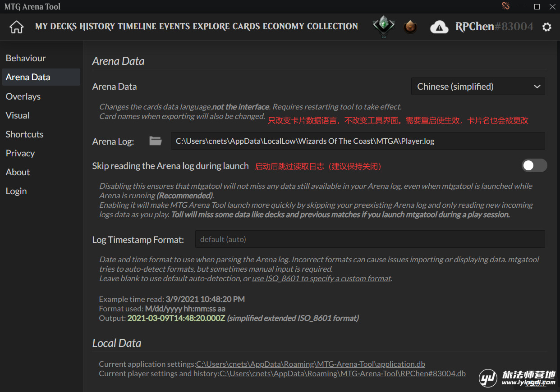Click the Local Data section heading

tap(117, 343)
